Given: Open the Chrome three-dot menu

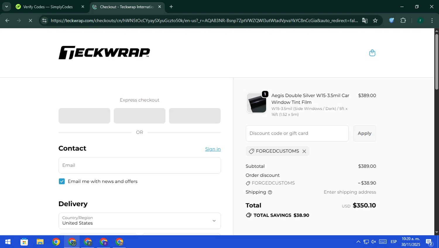Looking at the screenshot, I should tap(432, 20).
